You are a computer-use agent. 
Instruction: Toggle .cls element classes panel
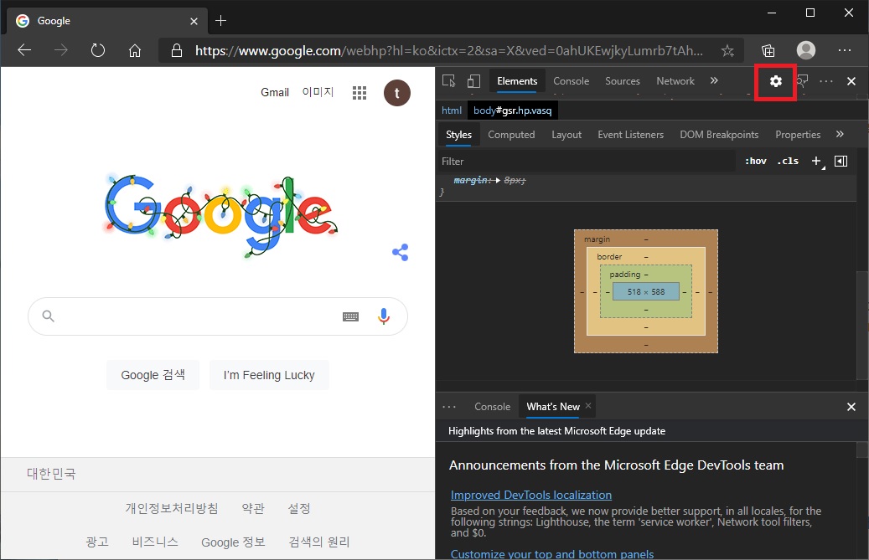coord(788,161)
